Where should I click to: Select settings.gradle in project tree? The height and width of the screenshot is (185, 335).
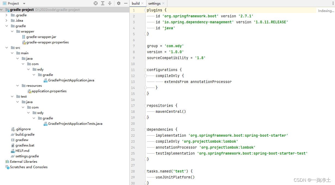[x=27, y=156]
